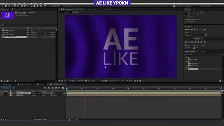The image size is (224, 126).
Task: Jump to last frame in Preview panel
Action: [197, 29]
